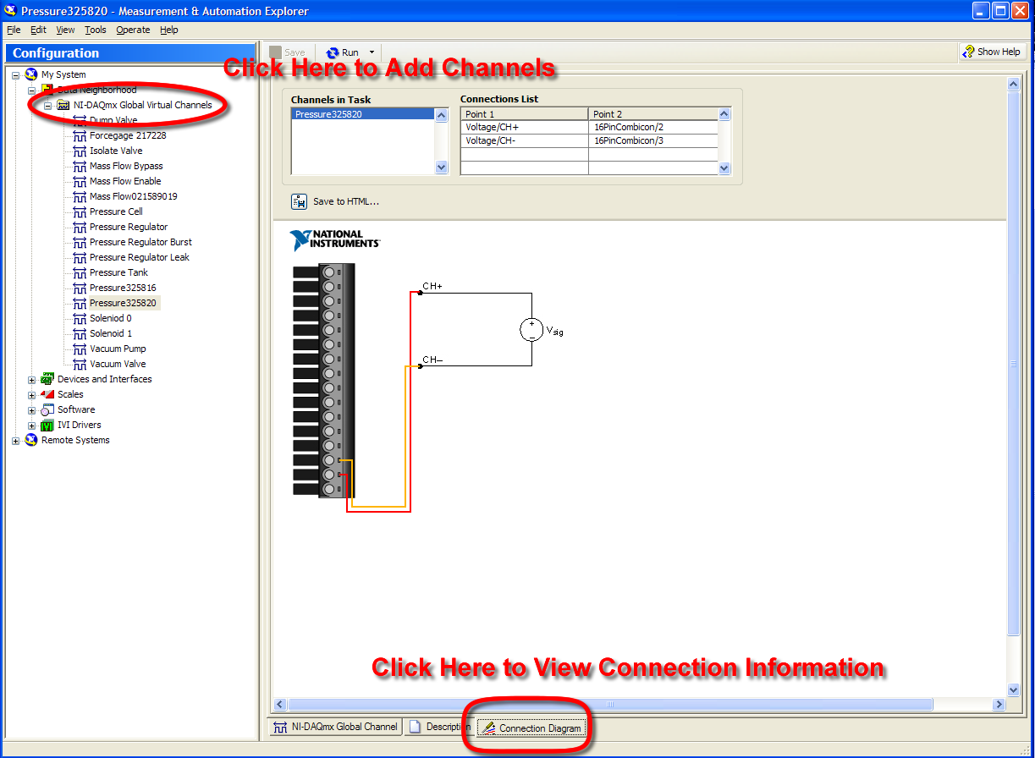Click the channel icon for Soleniod 1

click(80, 333)
